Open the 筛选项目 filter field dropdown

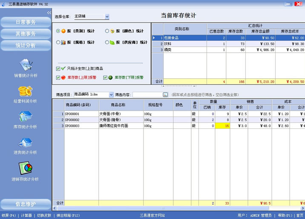(111, 94)
